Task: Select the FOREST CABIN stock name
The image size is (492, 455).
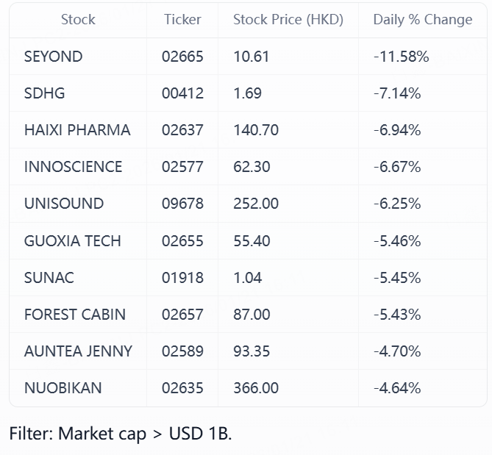Action: point(75,315)
